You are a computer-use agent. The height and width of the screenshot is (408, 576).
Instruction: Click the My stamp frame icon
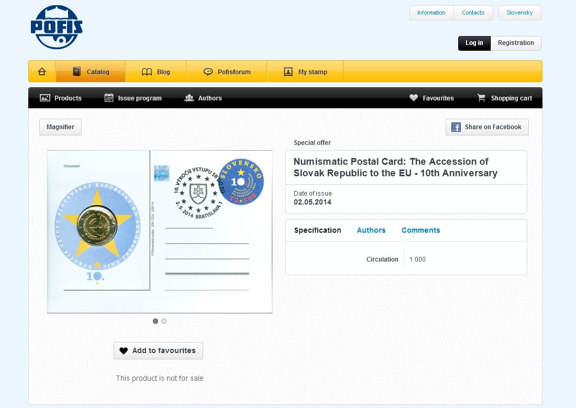(289, 72)
